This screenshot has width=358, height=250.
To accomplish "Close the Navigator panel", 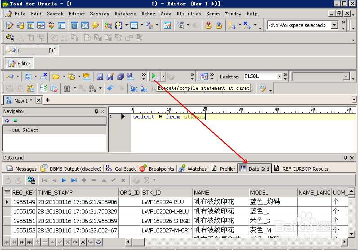I will pyautogui.click(x=103, y=111).
